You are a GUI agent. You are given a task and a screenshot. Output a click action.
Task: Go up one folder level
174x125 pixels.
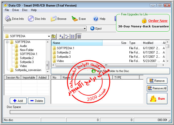[x=54, y=36]
